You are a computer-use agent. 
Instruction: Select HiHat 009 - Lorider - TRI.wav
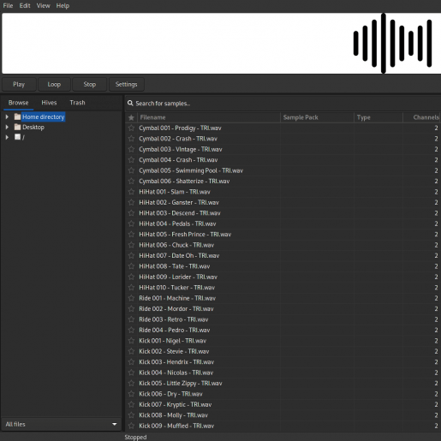pyautogui.click(x=178, y=277)
